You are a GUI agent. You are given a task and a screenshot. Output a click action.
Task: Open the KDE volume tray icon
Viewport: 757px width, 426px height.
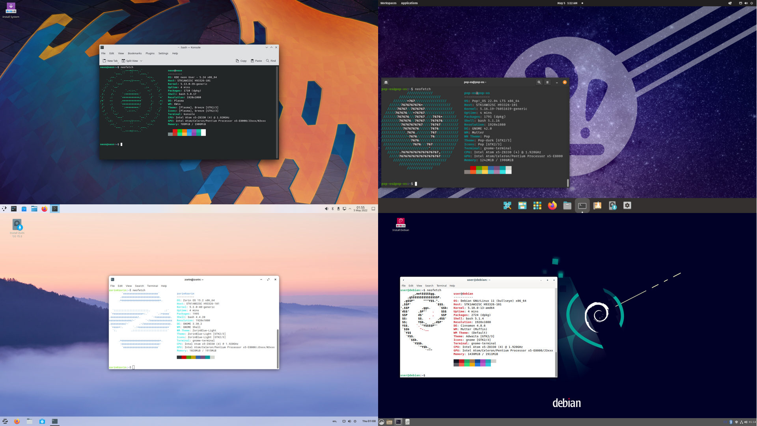click(x=326, y=209)
